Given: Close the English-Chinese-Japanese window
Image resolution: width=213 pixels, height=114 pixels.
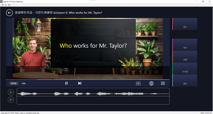Looking at the screenshot, I should coord(209,2).
